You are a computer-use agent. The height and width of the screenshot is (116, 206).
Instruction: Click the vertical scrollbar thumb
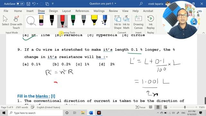[x=205, y=101]
